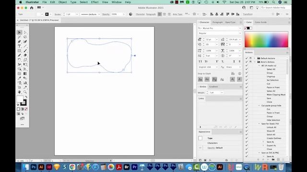The height and width of the screenshot is (172, 307).
Task: Collapse the Save for Stock 750 action
Action: [x=259, y=124]
